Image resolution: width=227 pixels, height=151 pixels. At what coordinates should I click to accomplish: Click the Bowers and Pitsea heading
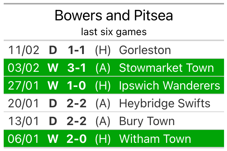click(113, 16)
